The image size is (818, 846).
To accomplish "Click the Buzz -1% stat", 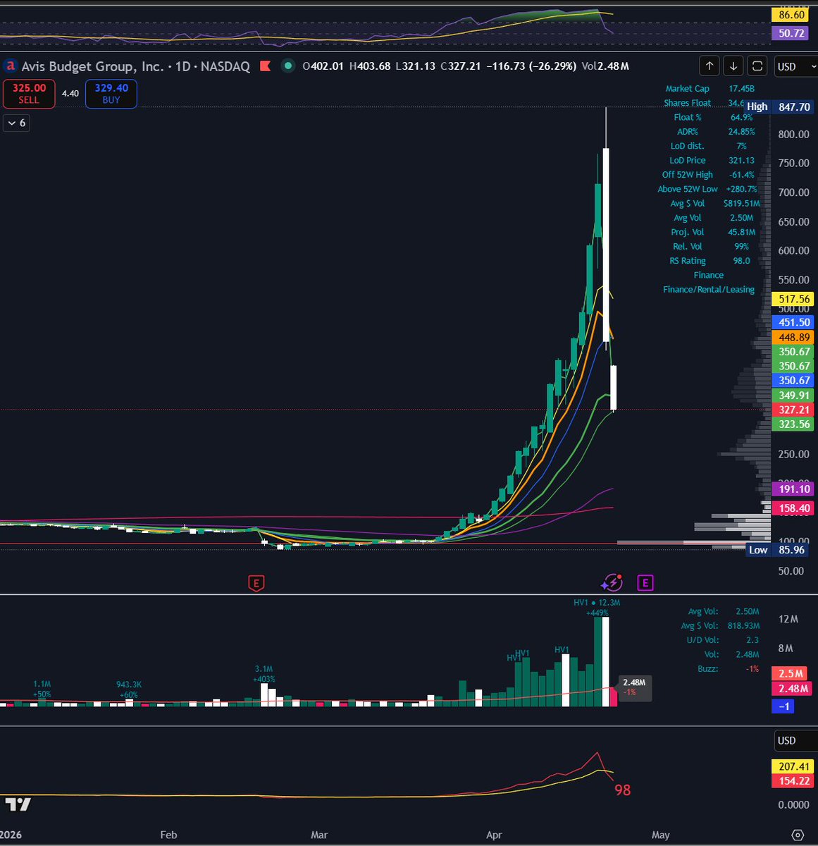I will click(x=729, y=668).
